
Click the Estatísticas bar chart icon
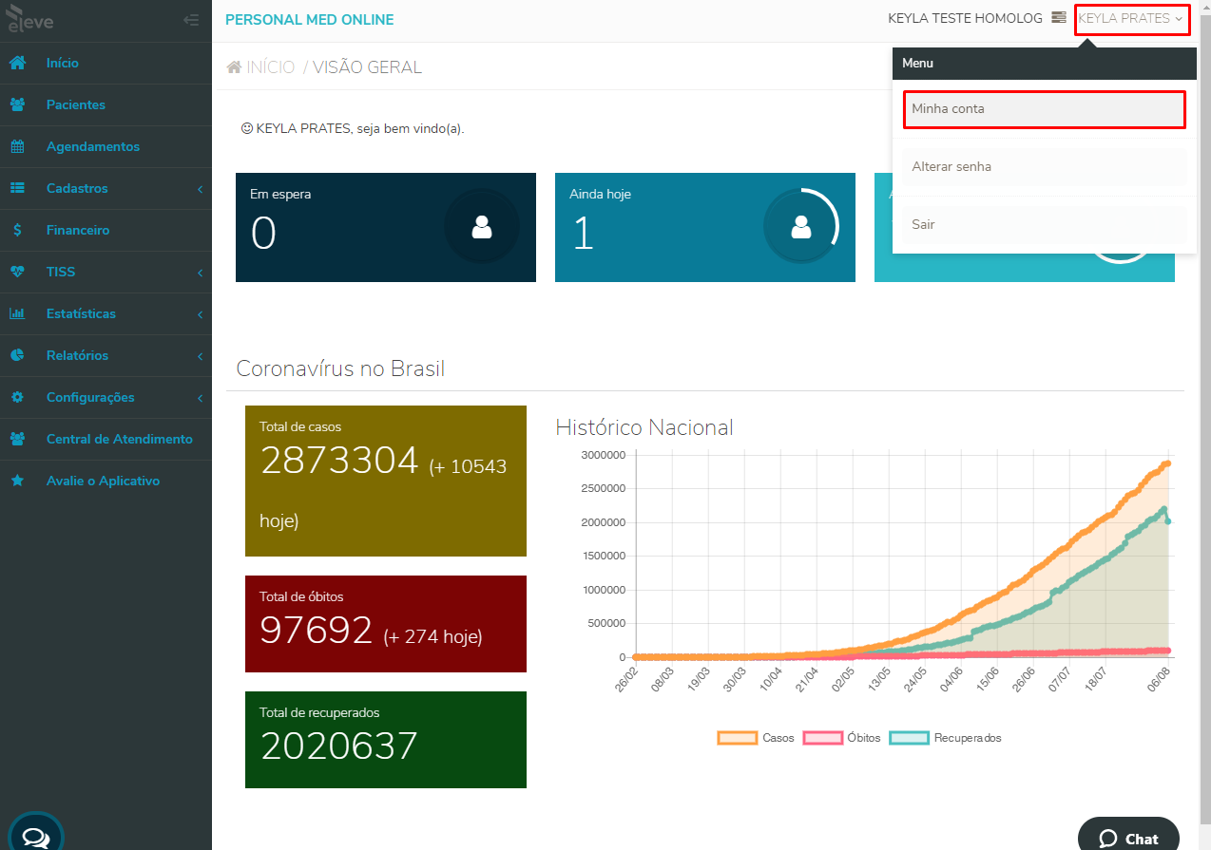tap(17, 313)
